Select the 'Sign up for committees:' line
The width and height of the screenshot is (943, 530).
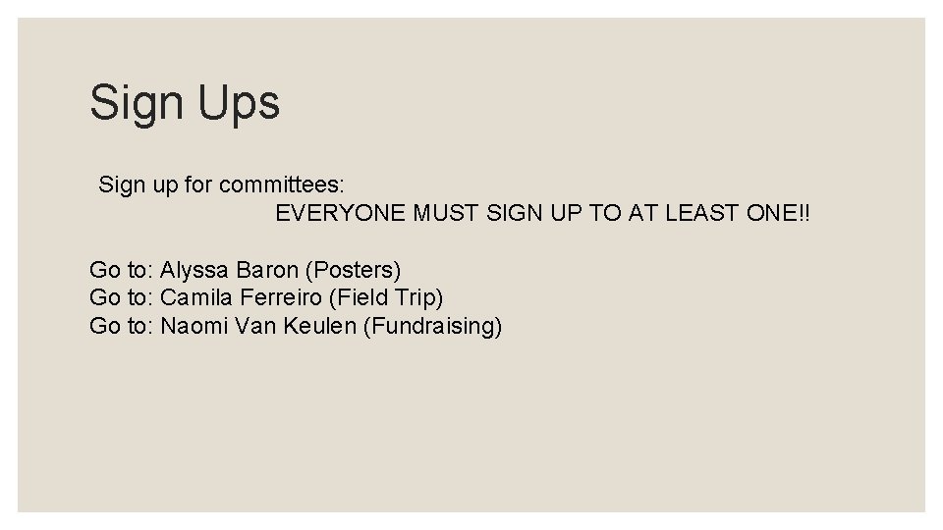coord(221,185)
